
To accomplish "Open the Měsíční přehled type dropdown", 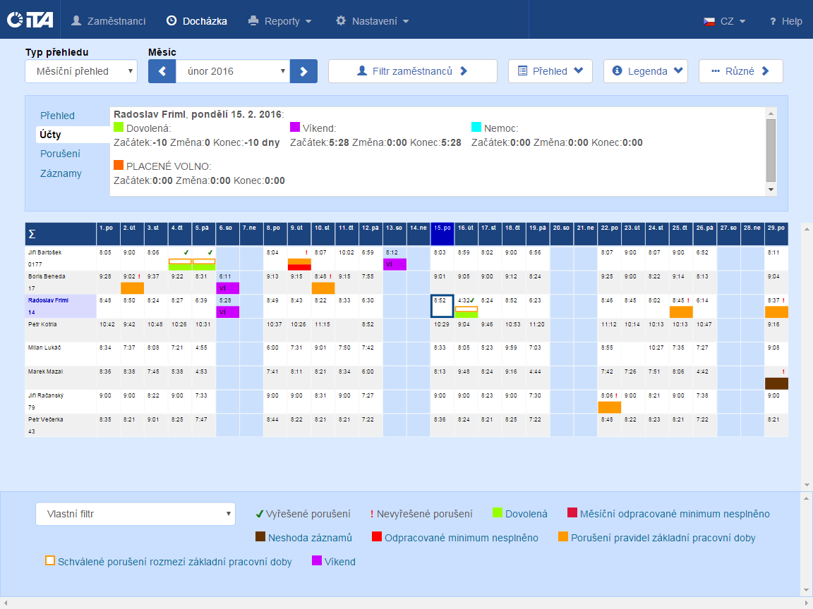I will pyautogui.click(x=81, y=71).
